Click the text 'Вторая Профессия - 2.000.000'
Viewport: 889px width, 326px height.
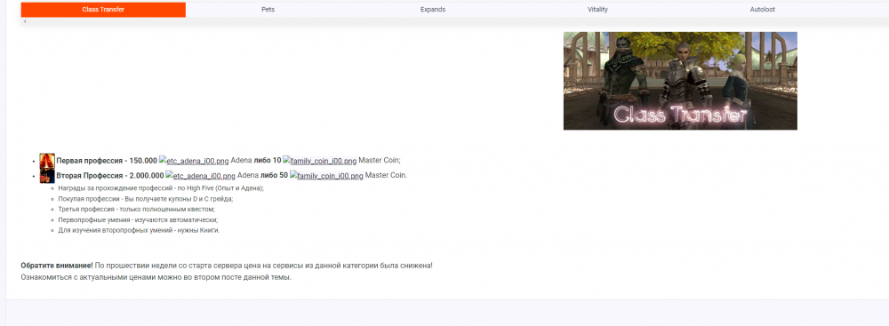click(110, 175)
